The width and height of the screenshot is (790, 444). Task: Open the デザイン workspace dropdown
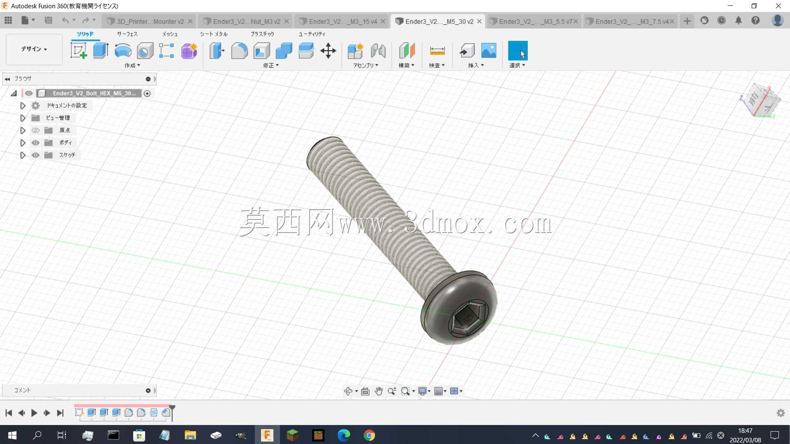pos(34,49)
